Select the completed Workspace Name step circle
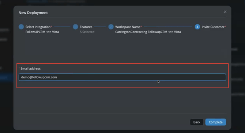 [111, 27]
